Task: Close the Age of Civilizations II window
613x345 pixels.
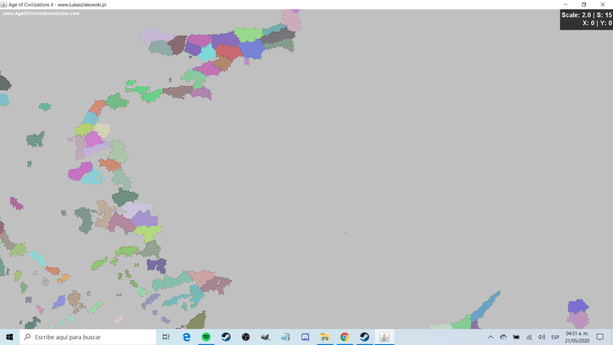Action: click(603, 5)
